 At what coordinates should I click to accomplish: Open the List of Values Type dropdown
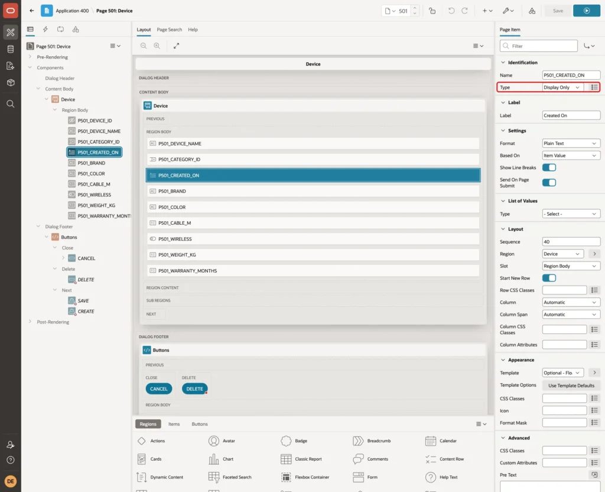point(571,214)
